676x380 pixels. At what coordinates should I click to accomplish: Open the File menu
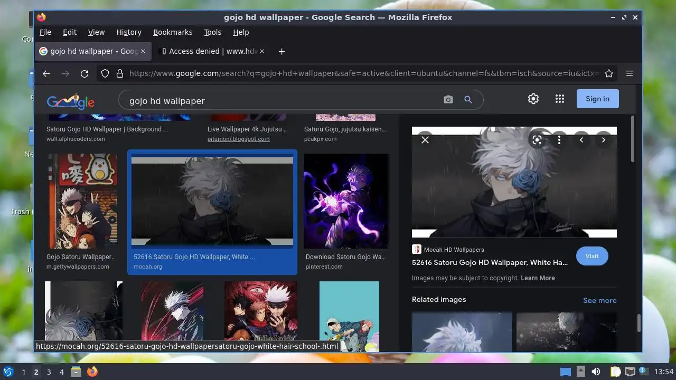[45, 32]
